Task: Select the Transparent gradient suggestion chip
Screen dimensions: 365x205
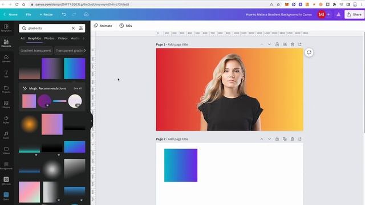Action: click(69, 51)
